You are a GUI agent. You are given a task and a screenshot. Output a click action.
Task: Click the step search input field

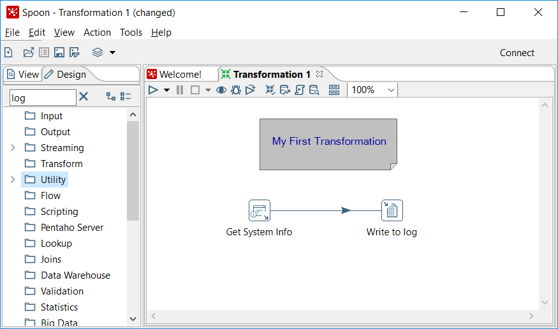click(x=43, y=98)
